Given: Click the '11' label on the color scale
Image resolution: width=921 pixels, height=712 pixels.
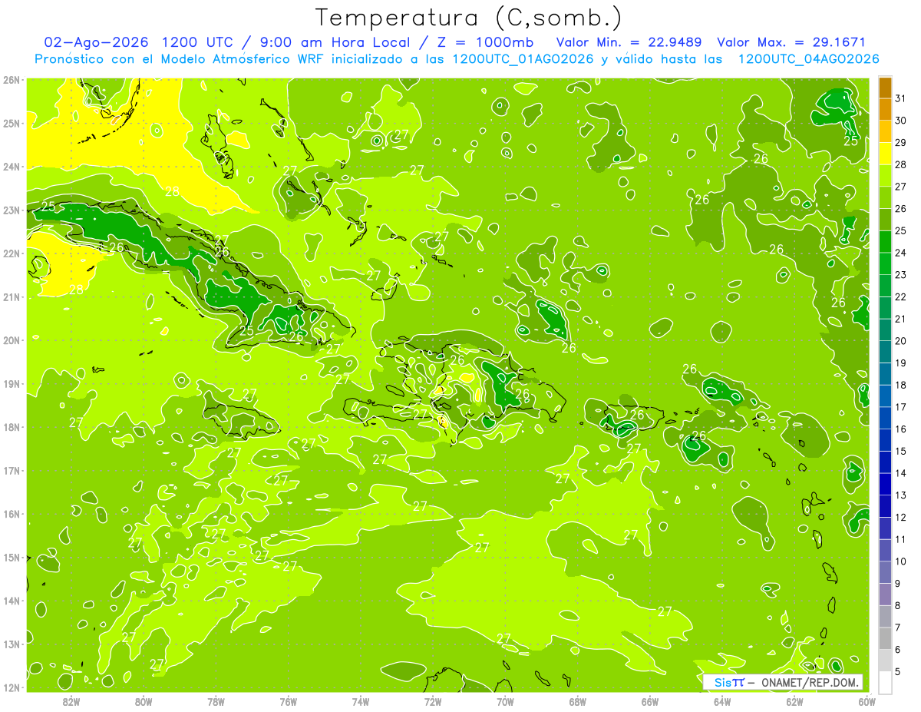Looking at the screenshot, I should (900, 539).
